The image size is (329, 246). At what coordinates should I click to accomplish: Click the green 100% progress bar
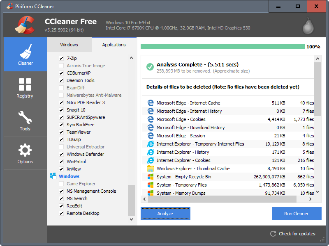coord(222,46)
